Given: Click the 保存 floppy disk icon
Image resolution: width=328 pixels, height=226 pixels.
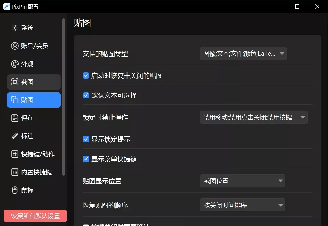Looking at the screenshot, I should coord(15,118).
